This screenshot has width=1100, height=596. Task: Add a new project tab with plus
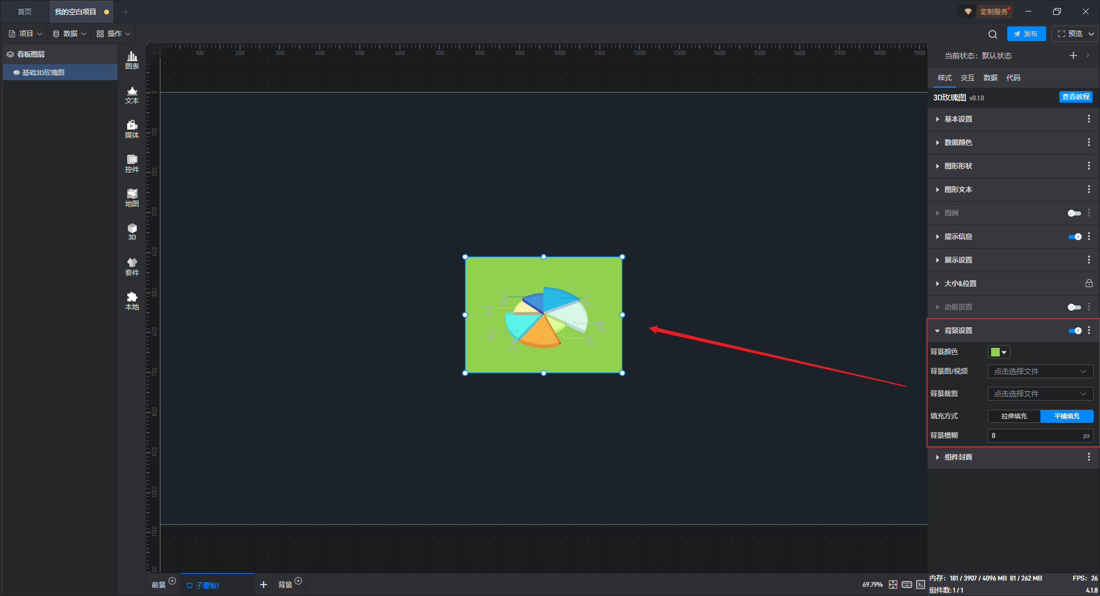pyautogui.click(x=125, y=11)
